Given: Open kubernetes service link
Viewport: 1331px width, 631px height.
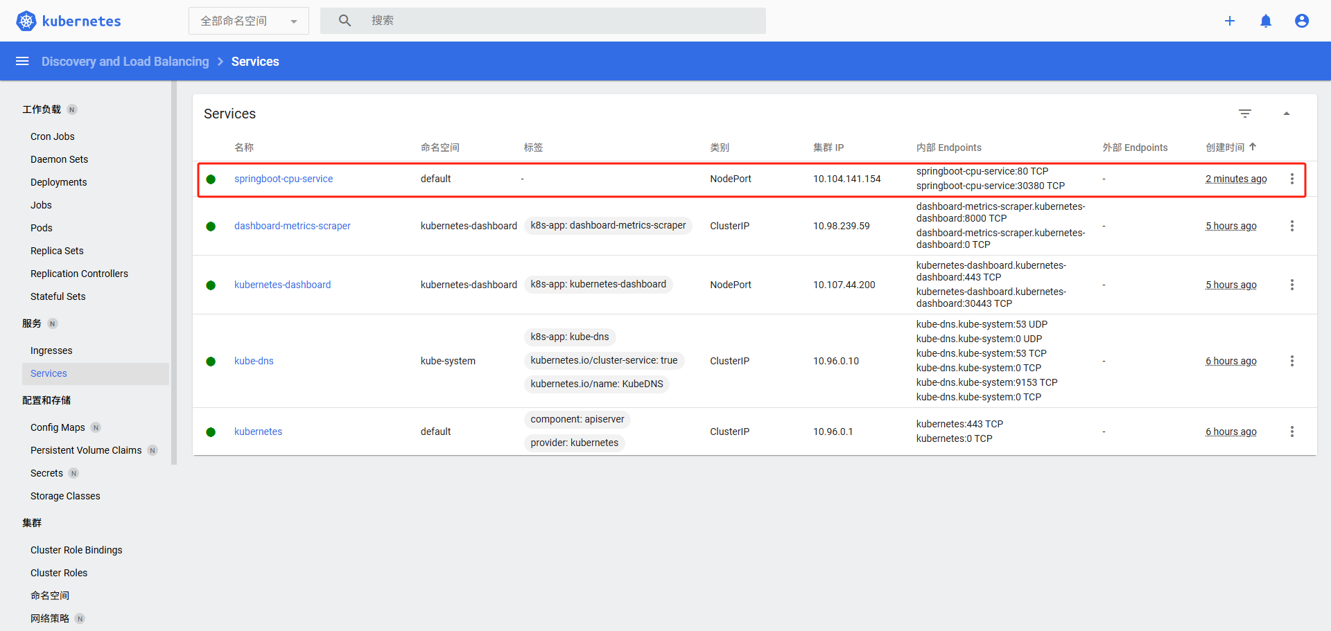Looking at the screenshot, I should [x=258, y=432].
